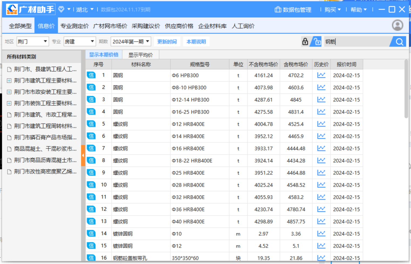The height and width of the screenshot is (264, 411).
Task: Click the 信 badge in row 5
Action: 91,124
